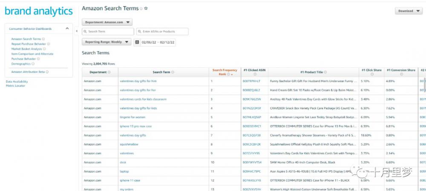The width and height of the screenshot is (426, 191).
Task: Open info icon next to sidebar Purchase Behavior
Action: click(38, 59)
